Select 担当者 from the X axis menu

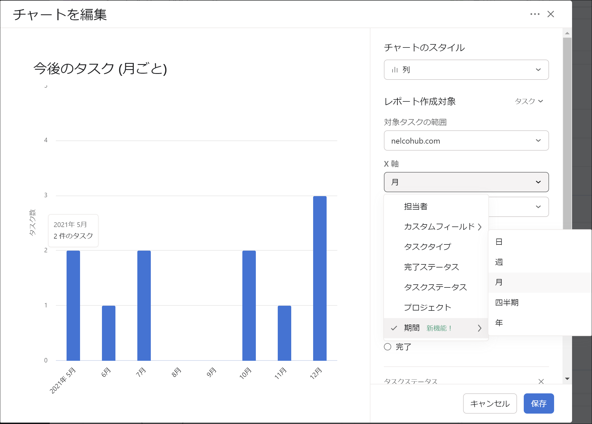[x=436, y=207]
